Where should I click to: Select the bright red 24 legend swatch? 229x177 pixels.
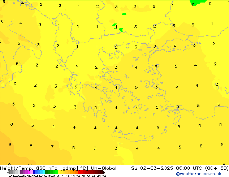point(79,172)
